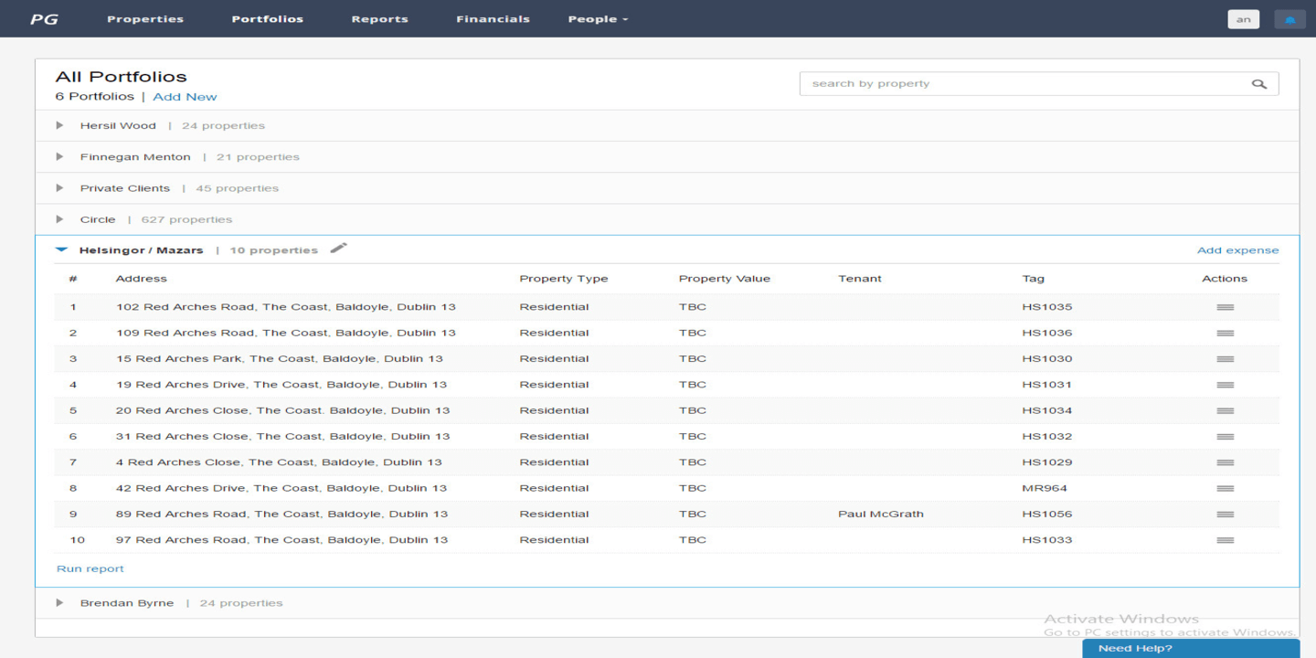Screen dimensions: 1316x658
Task: Expand the Brendan Byrne portfolio
Action: [x=59, y=602]
